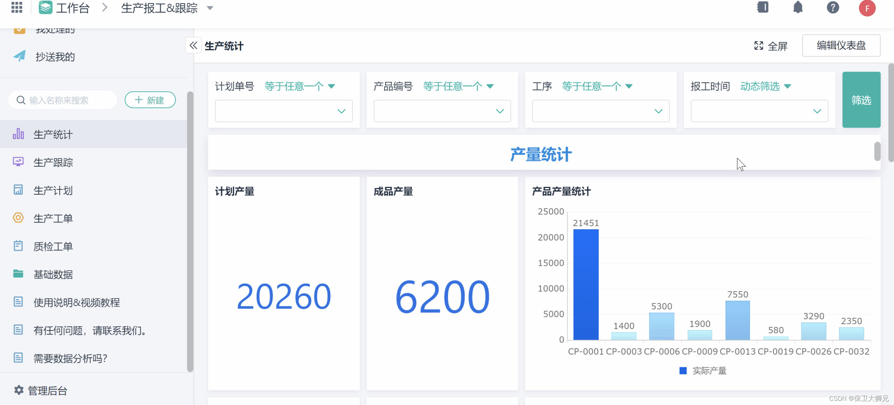Click the help question mark icon
894x405 pixels.
tap(833, 7)
